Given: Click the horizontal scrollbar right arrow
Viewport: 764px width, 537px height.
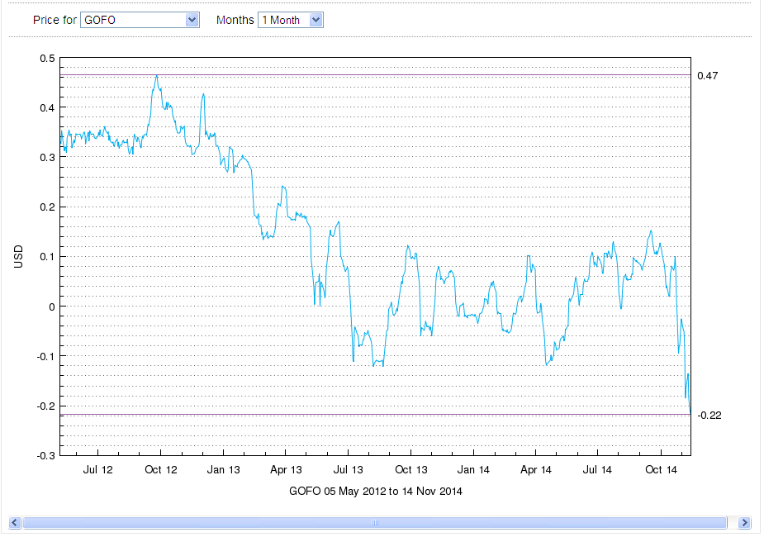Looking at the screenshot, I should [x=744, y=522].
